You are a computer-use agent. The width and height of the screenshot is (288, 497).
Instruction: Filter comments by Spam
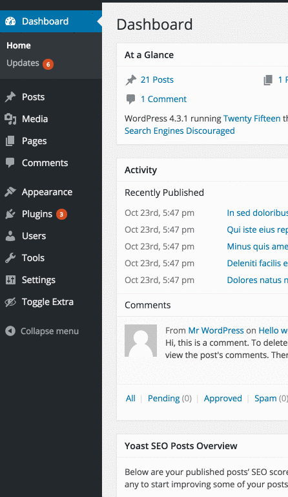click(x=265, y=398)
